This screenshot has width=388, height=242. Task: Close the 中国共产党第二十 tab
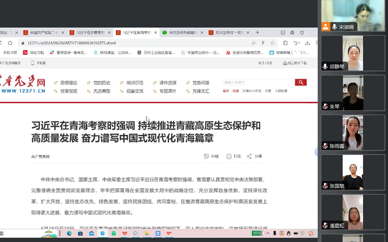pos(63,33)
